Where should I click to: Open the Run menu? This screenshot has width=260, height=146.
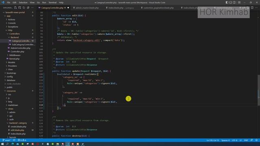(x=44, y=2)
